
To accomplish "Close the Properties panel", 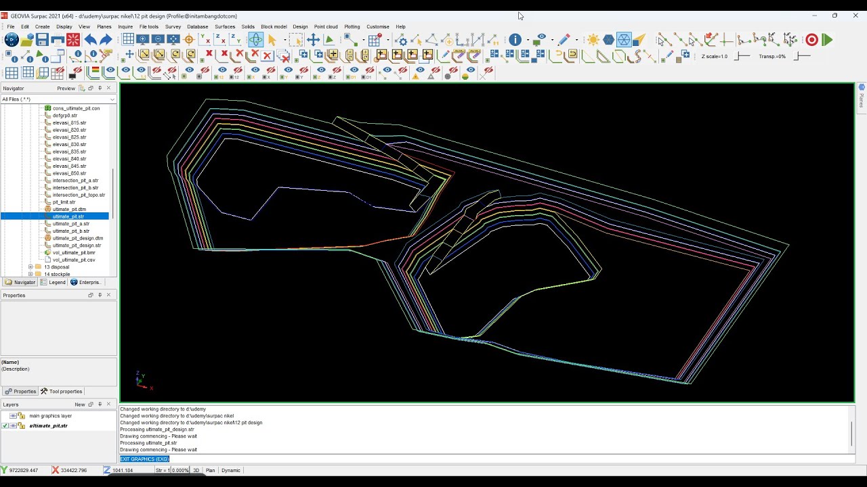I will pyautogui.click(x=108, y=295).
